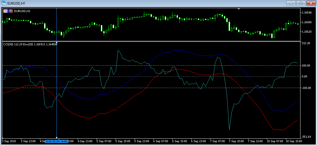
Task: Restore down the EURUSD,H1 chart window
Action: point(301,3)
